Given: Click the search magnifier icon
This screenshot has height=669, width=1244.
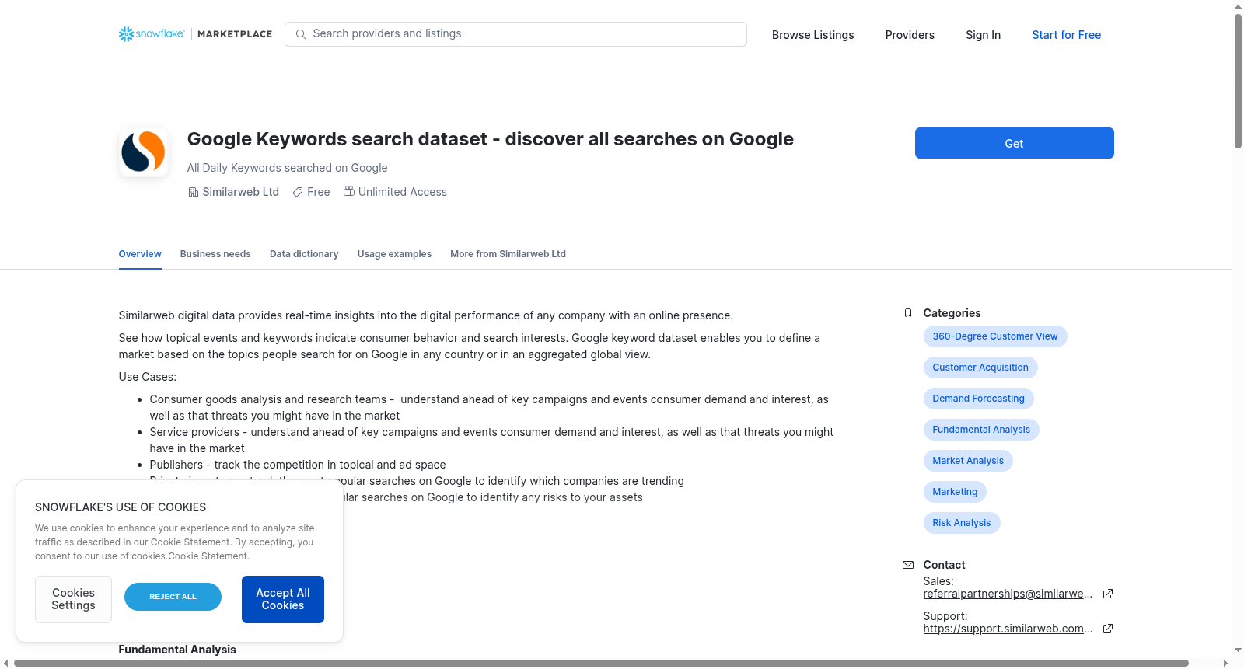Looking at the screenshot, I should click(301, 34).
